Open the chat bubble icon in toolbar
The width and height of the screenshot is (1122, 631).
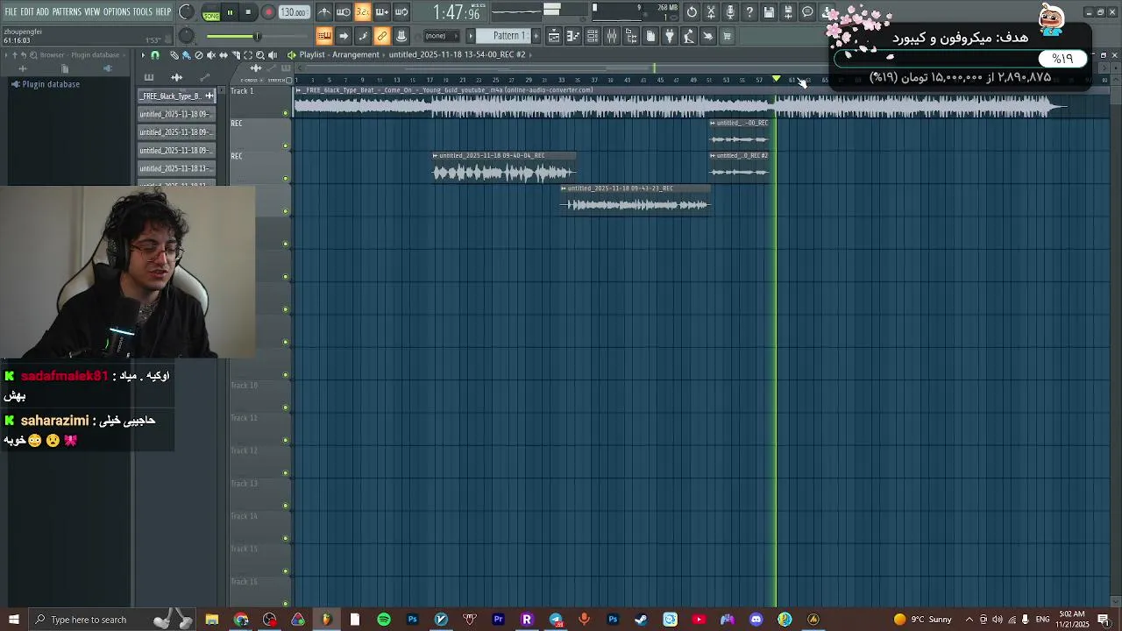(x=807, y=12)
